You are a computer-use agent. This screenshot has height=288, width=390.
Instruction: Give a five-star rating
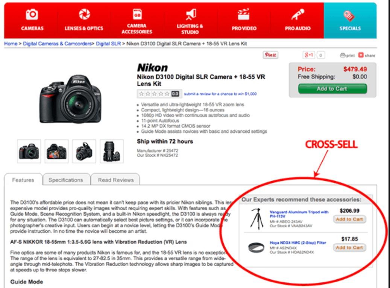pyautogui.click(x=167, y=93)
